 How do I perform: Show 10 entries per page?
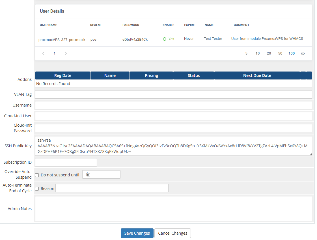(258, 53)
